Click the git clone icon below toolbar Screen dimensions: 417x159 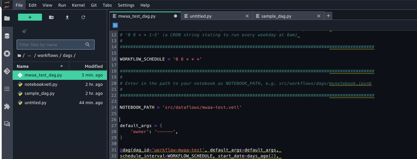[x=24, y=31]
